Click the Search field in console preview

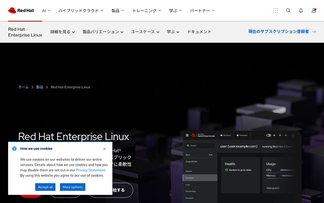(x=200, y=146)
